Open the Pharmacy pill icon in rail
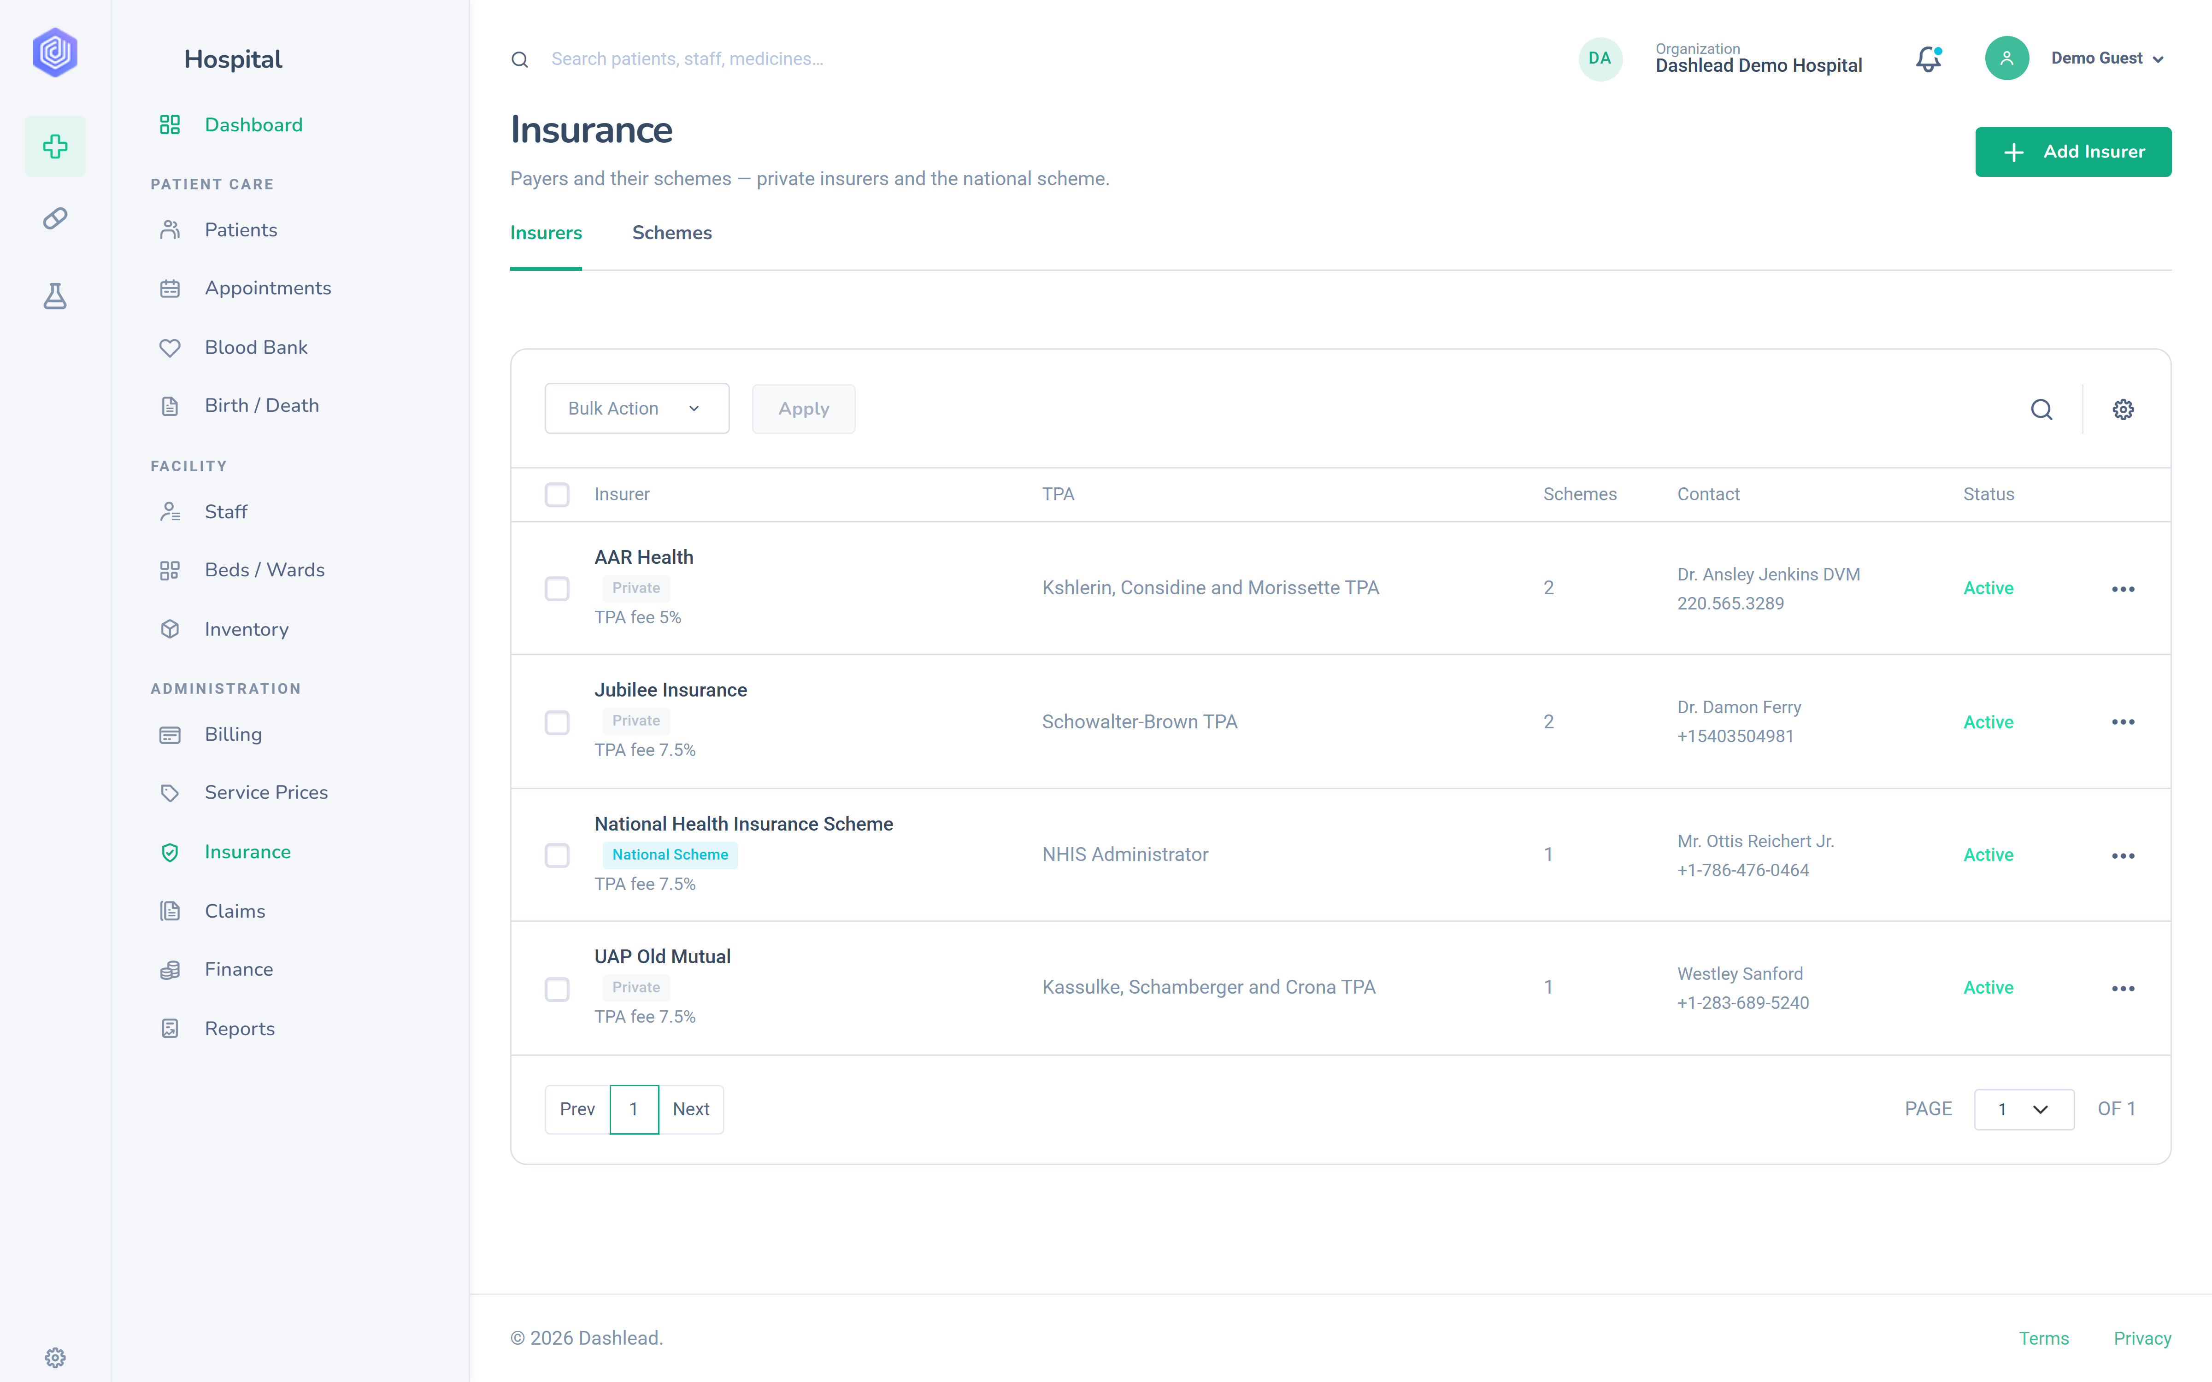The width and height of the screenshot is (2212, 1382). [x=55, y=218]
